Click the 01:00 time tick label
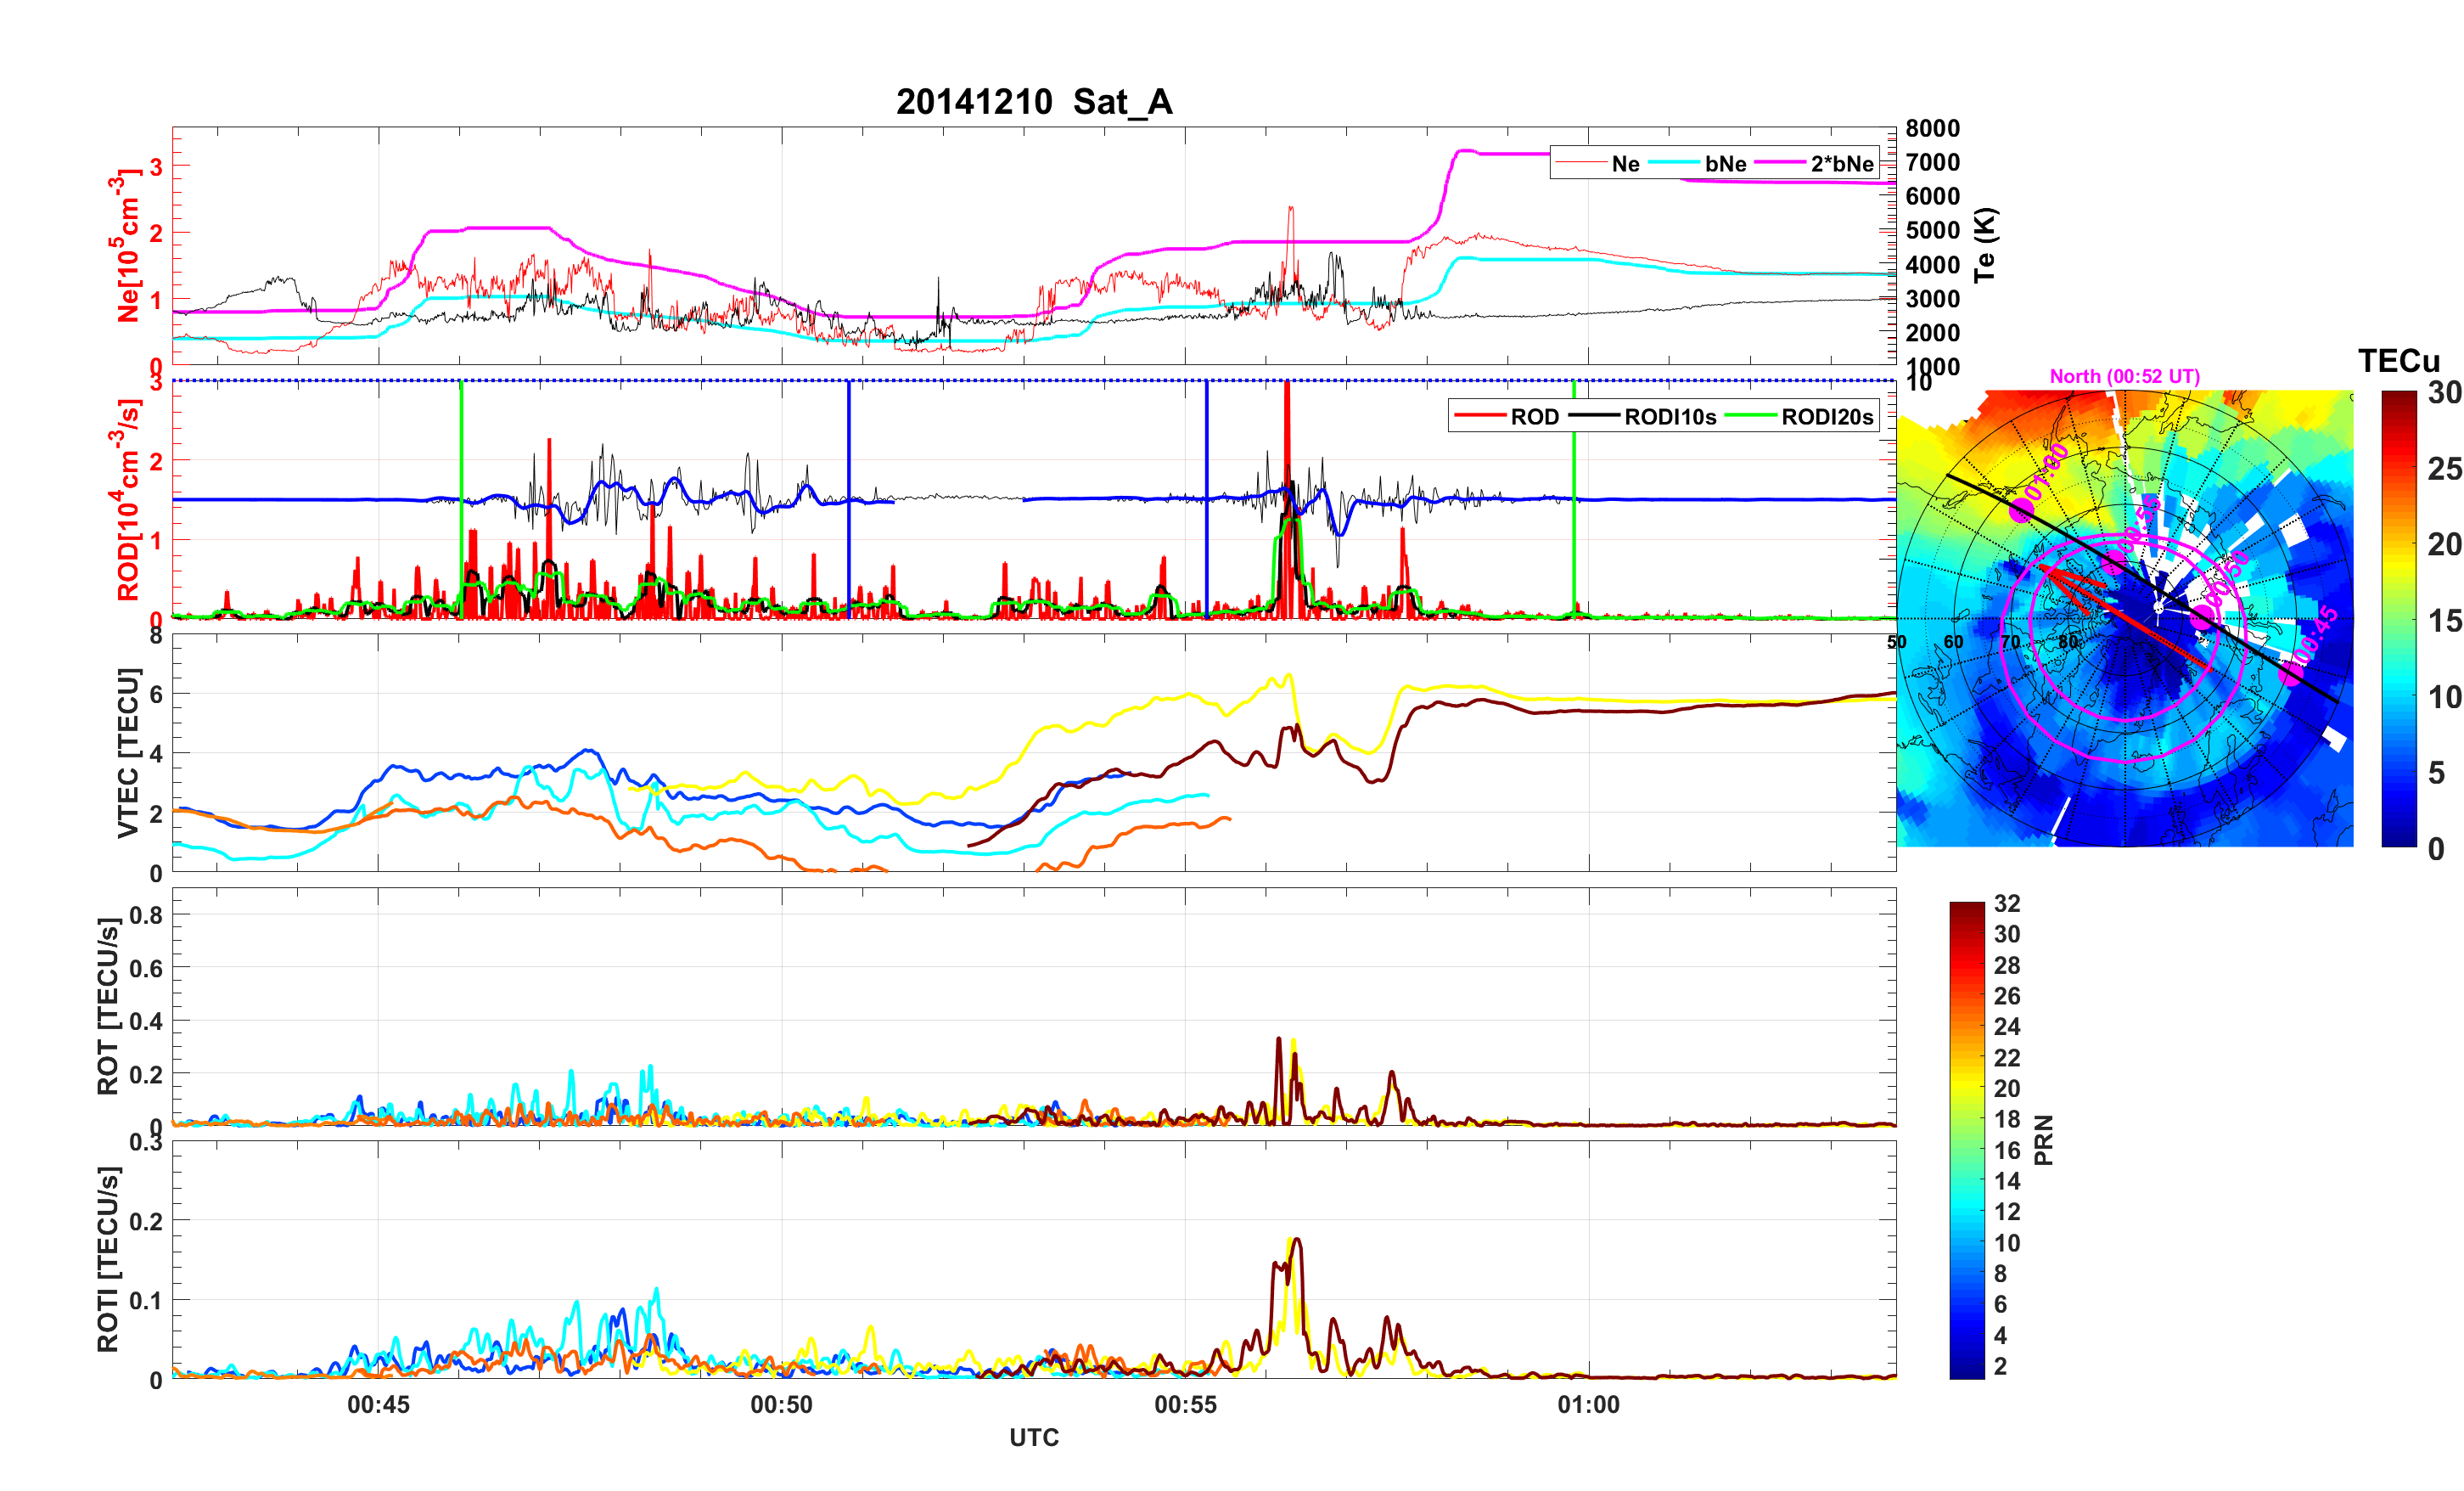2464x1491 pixels. click(1588, 1404)
